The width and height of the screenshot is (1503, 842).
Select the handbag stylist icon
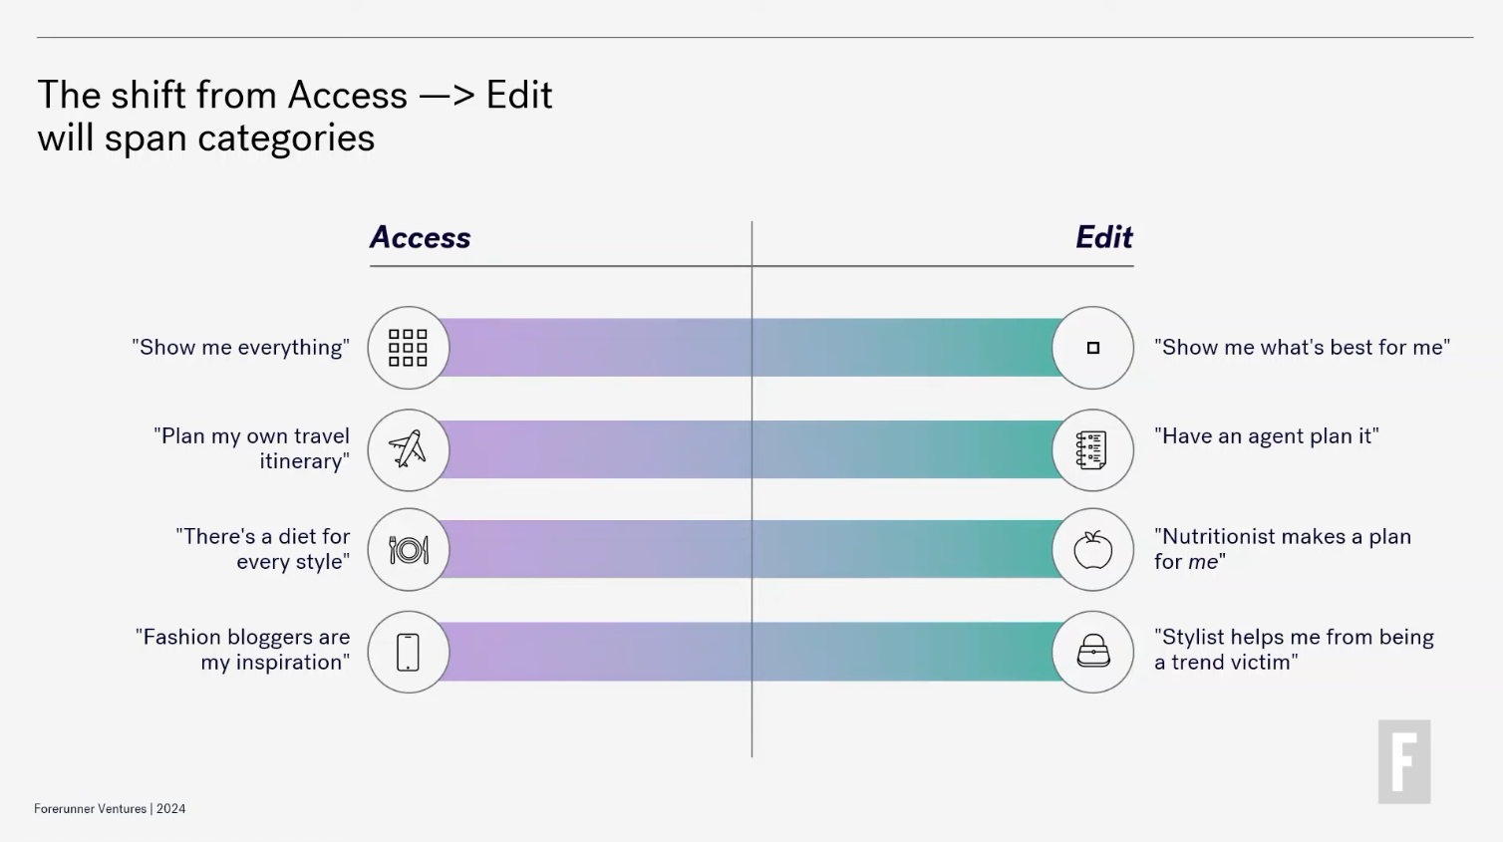click(x=1093, y=652)
